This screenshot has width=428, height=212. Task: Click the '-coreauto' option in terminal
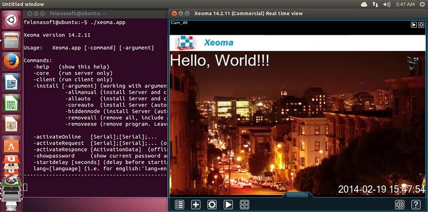coord(79,105)
